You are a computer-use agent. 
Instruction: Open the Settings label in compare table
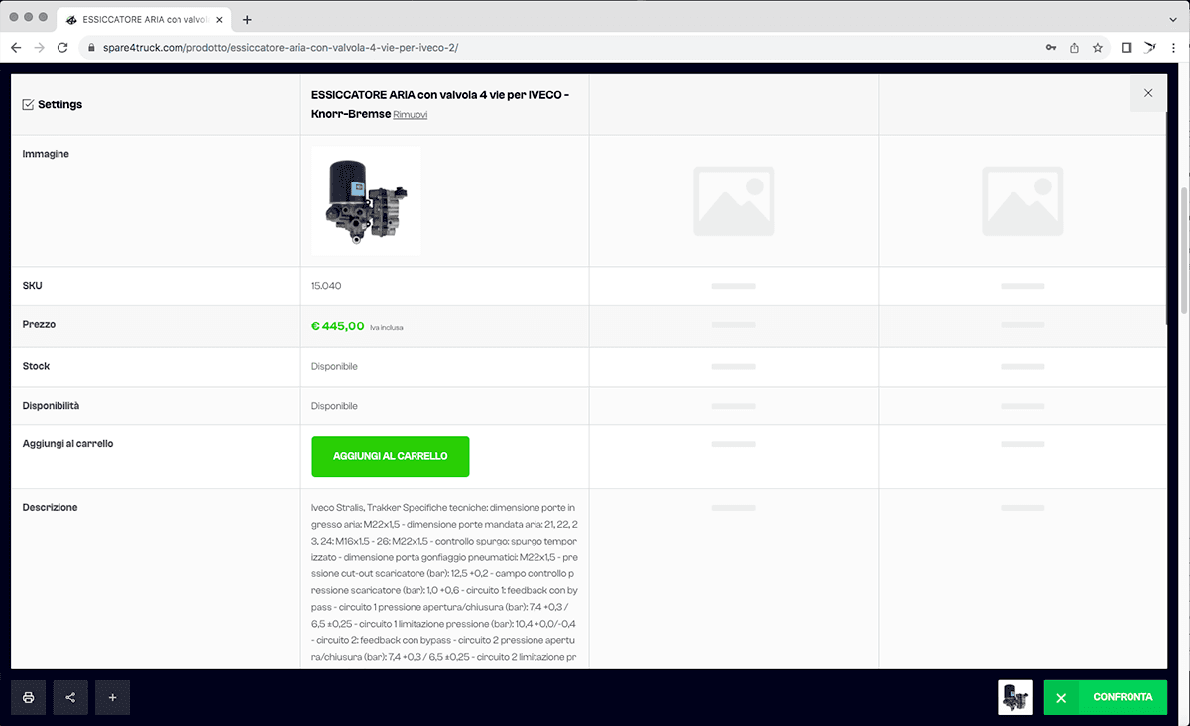pyautogui.click(x=59, y=105)
